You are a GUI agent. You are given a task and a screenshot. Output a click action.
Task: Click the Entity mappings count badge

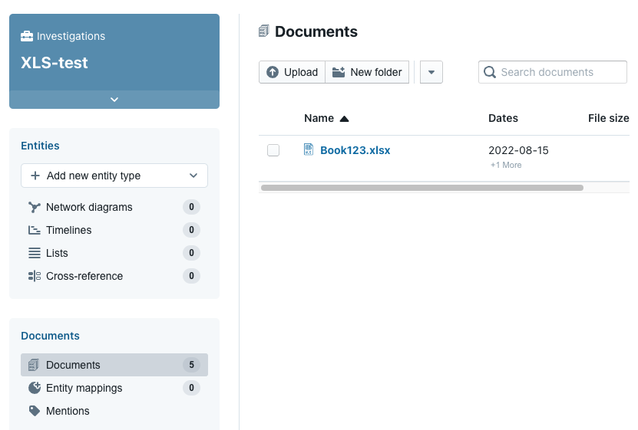point(191,388)
